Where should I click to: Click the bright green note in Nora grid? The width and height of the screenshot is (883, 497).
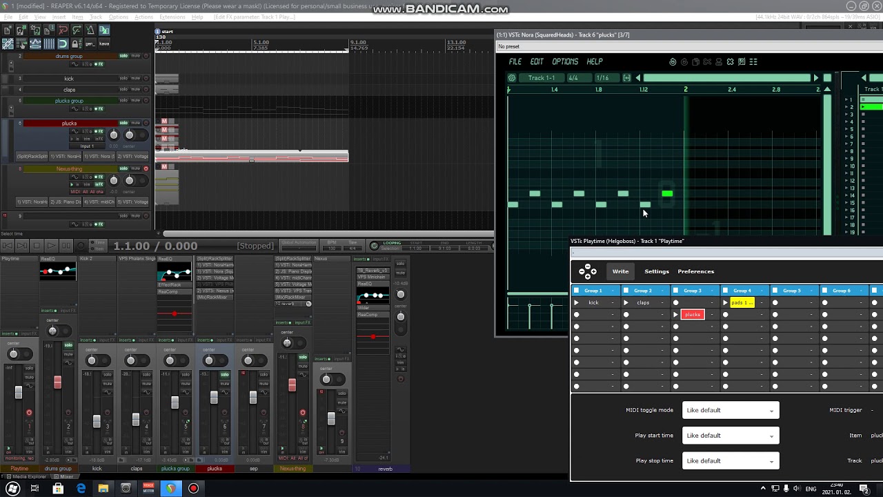click(x=667, y=193)
